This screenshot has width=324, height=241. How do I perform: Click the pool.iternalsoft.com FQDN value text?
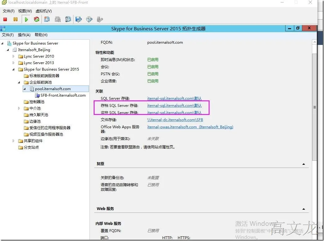pyautogui.click(x=165, y=42)
